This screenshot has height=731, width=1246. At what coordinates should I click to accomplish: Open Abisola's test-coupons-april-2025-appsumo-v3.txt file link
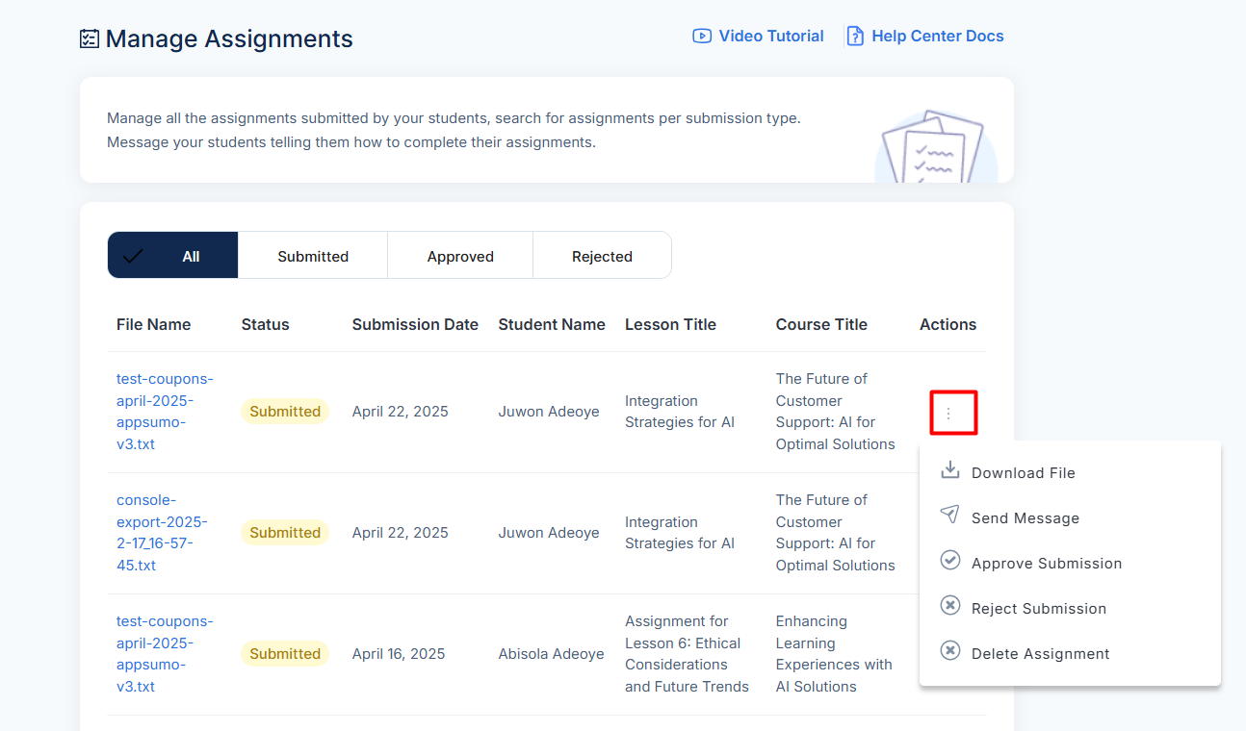tap(165, 654)
